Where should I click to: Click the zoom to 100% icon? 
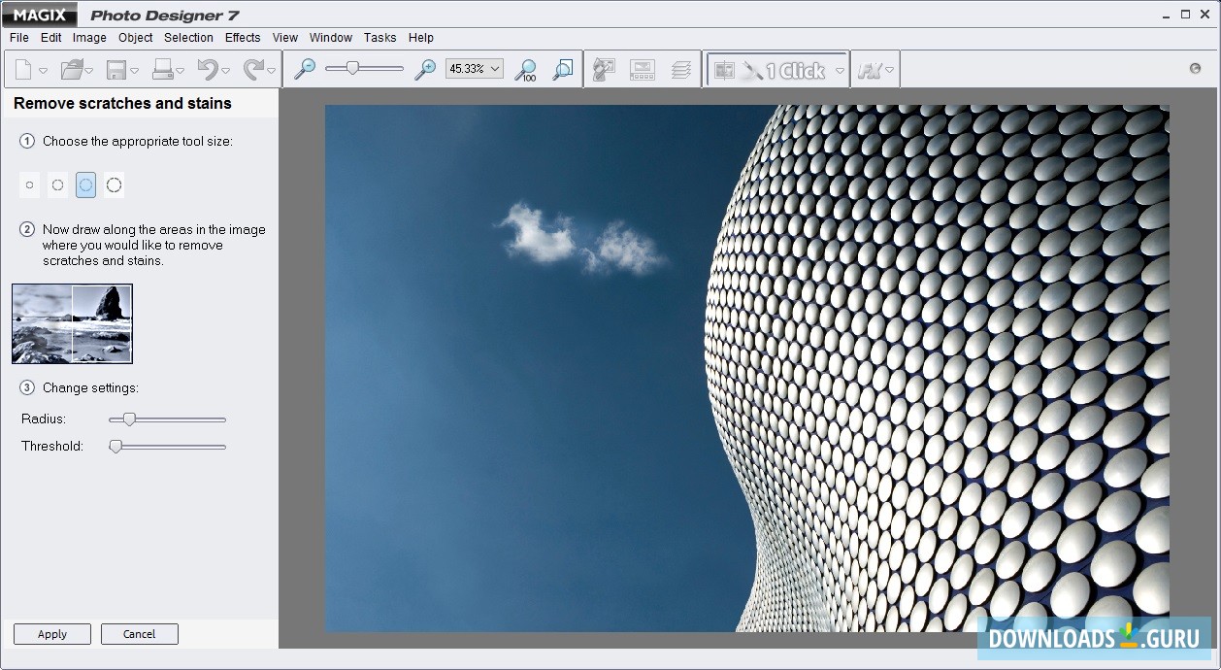525,70
